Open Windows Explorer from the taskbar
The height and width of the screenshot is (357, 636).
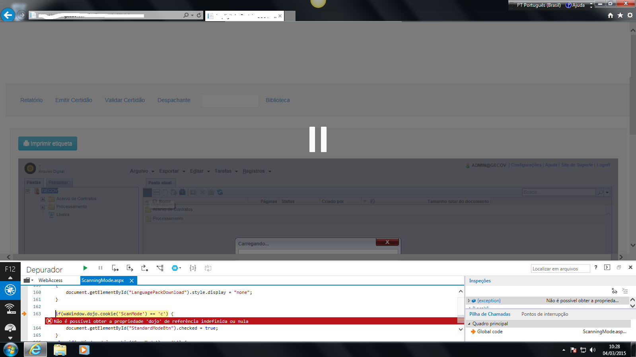[x=60, y=350]
